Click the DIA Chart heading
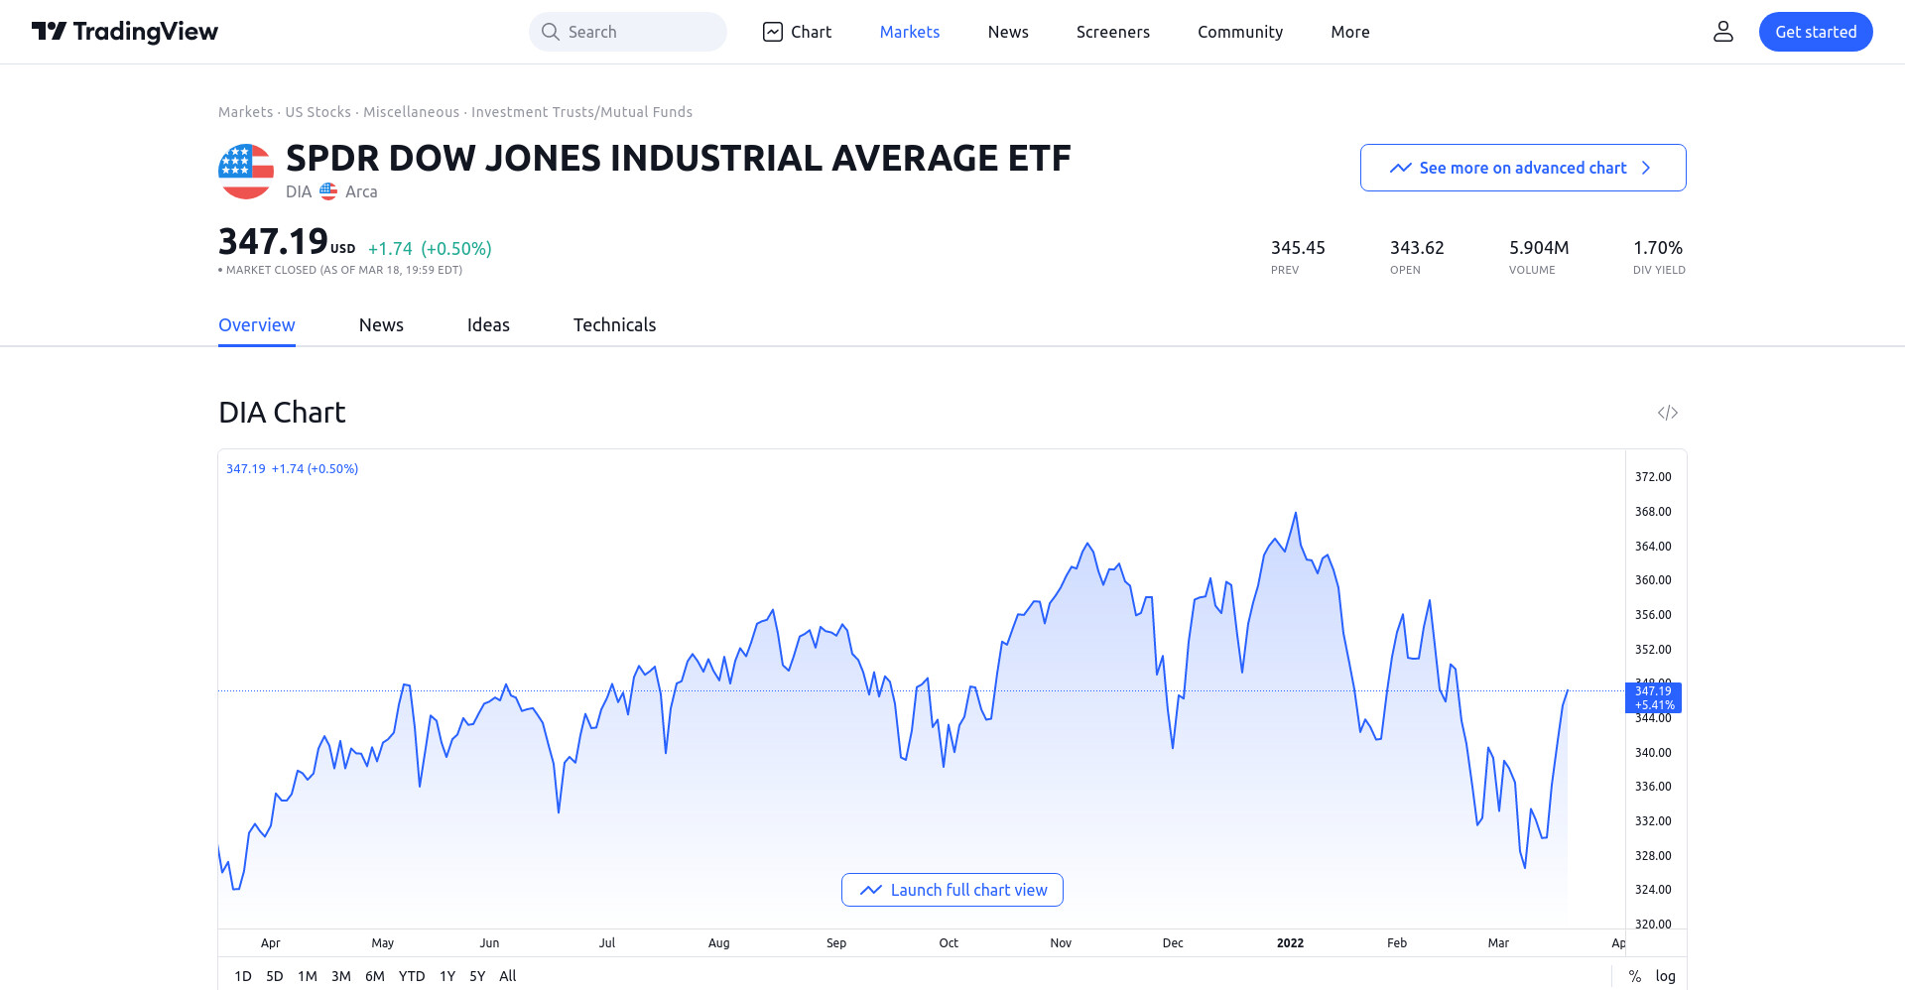 coord(282,413)
